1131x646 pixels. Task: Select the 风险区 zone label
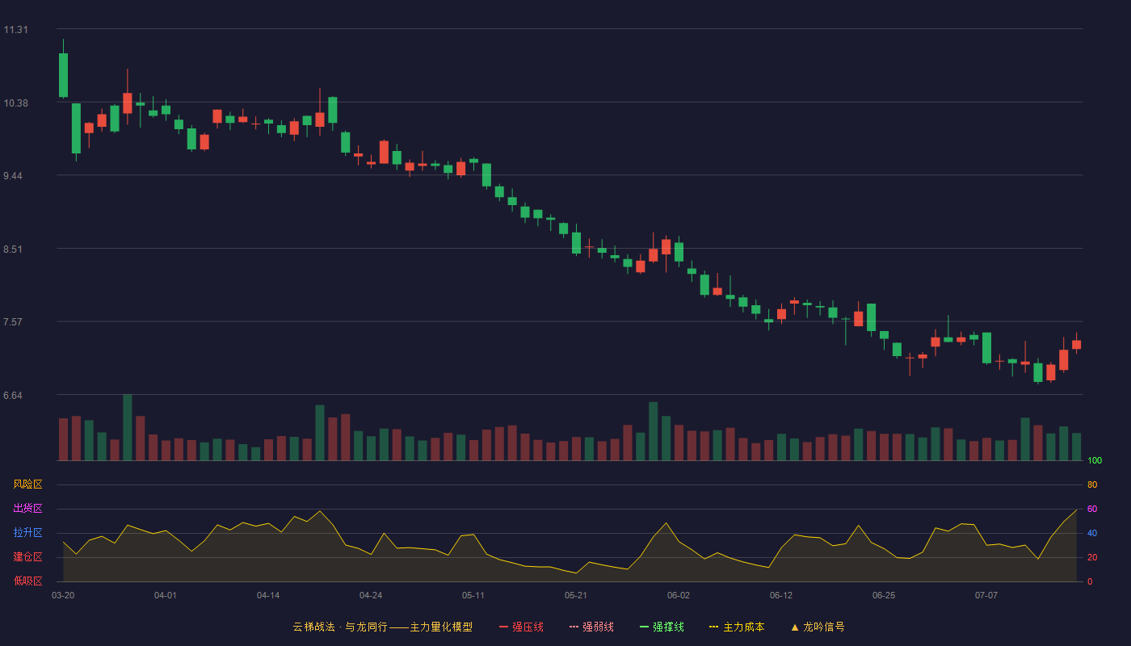[x=27, y=484]
